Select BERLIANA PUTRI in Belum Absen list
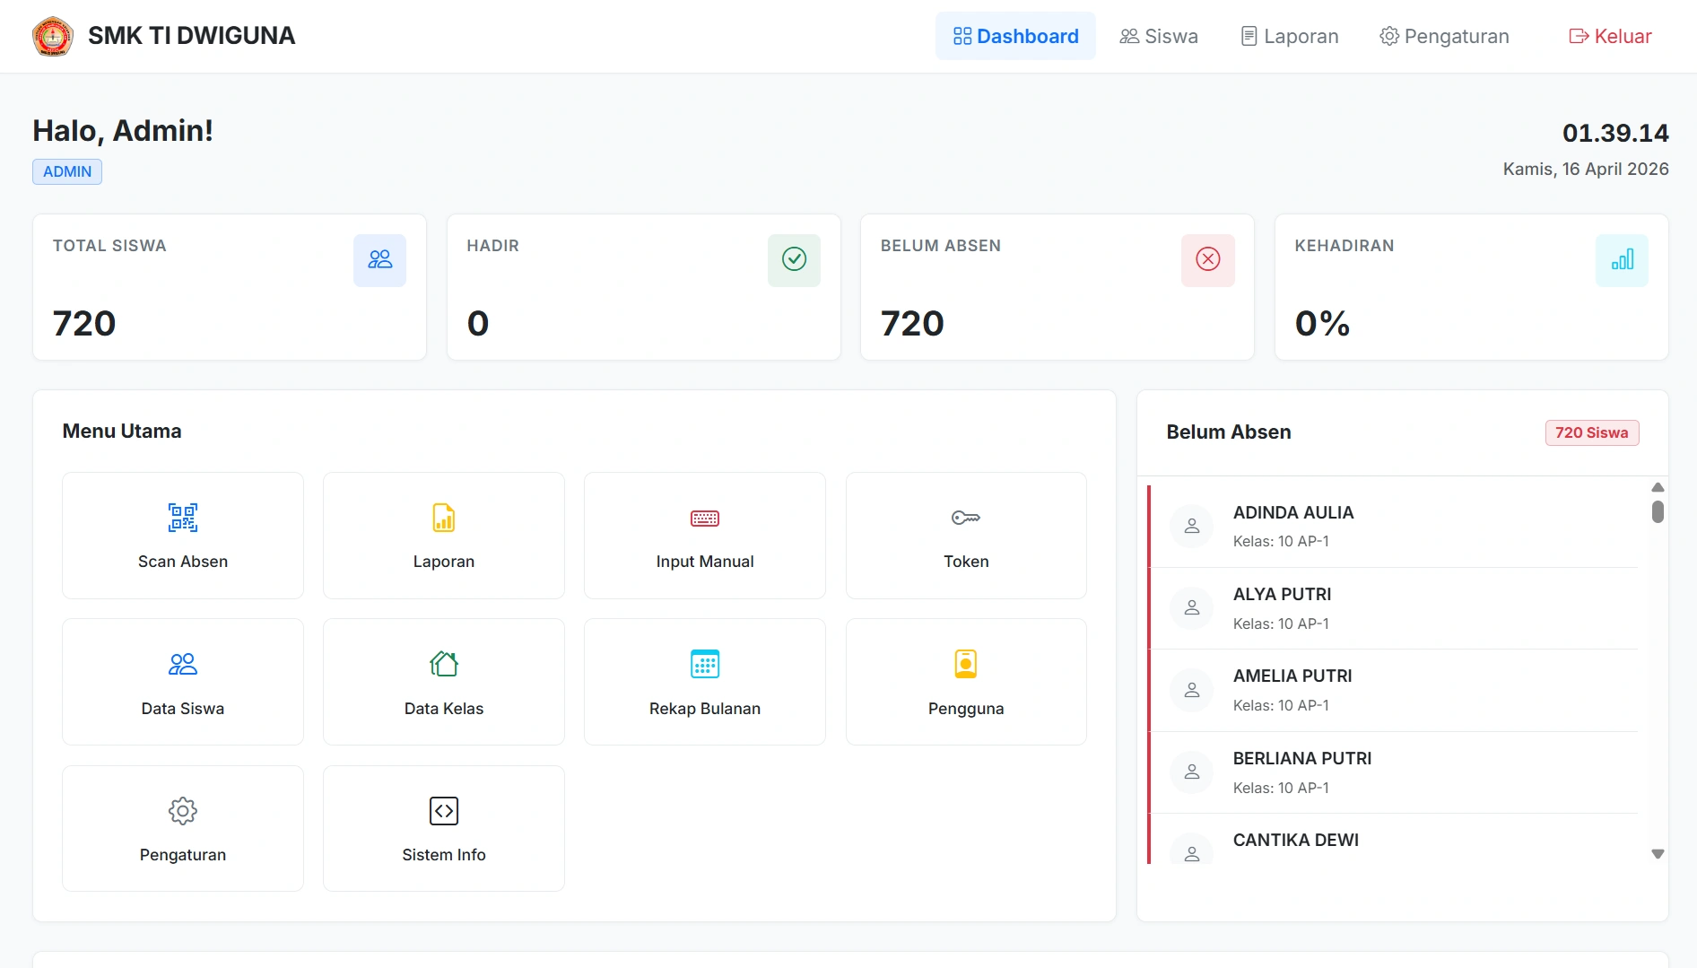The height and width of the screenshot is (968, 1697). (1394, 772)
